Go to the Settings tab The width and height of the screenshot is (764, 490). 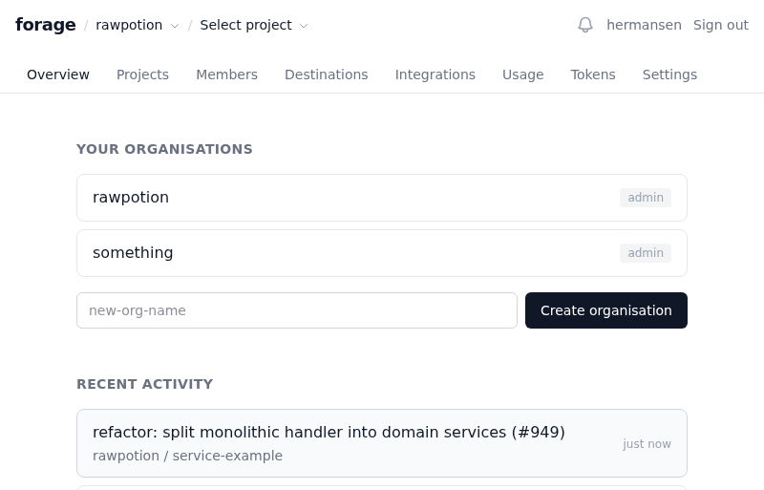click(x=669, y=75)
